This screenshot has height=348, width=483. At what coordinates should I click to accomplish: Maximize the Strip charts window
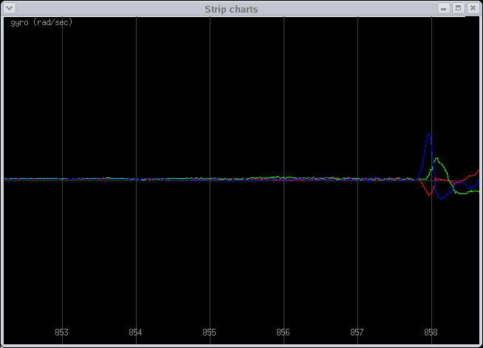pyautogui.click(x=459, y=8)
